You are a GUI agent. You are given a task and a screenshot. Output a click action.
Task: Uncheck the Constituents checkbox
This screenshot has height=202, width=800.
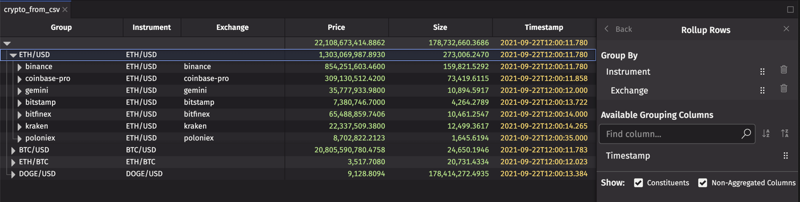(639, 183)
